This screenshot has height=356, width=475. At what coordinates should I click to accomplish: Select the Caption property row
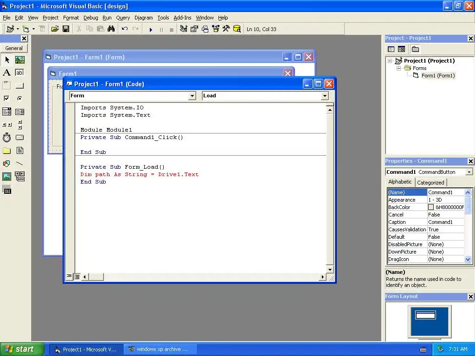coord(426,222)
